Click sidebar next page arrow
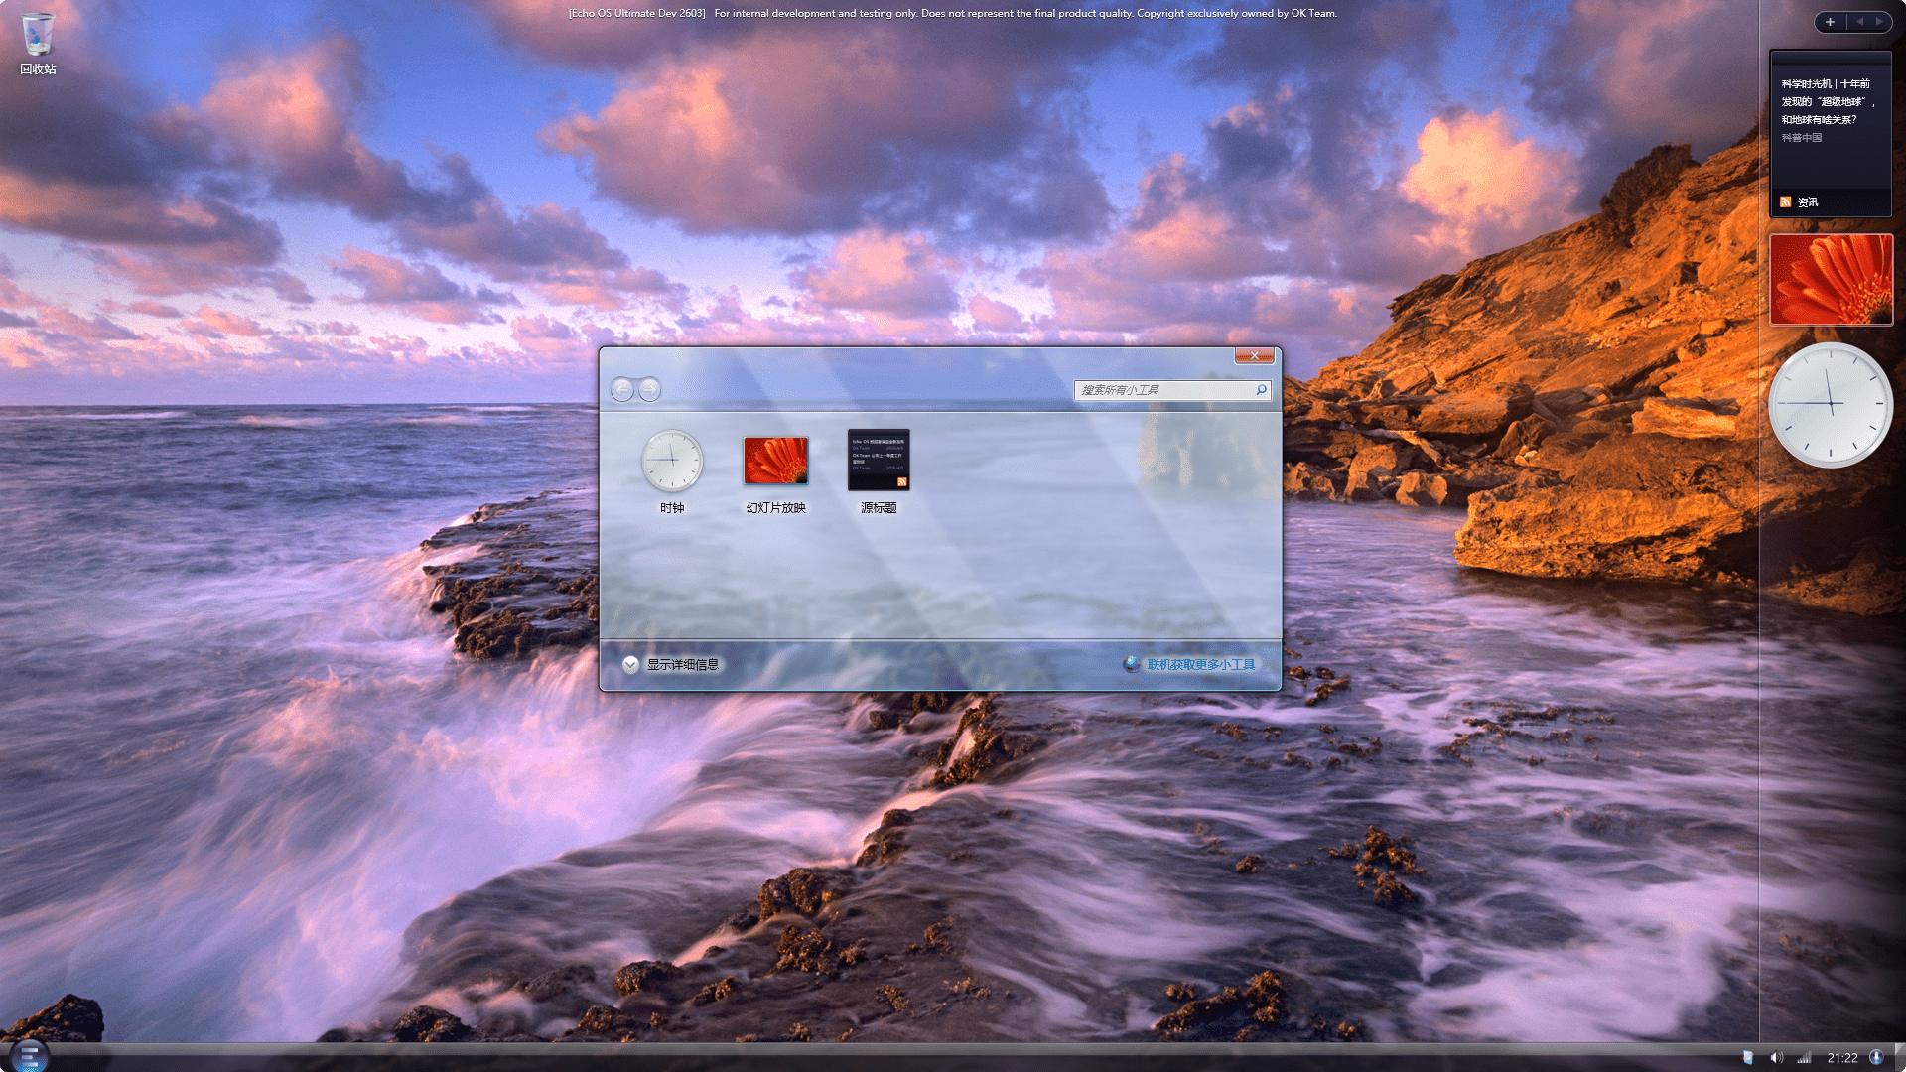1906x1072 pixels. coord(1879,22)
